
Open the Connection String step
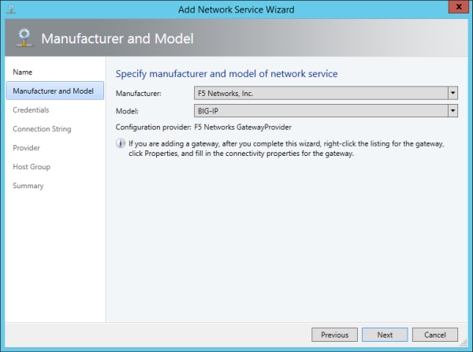[x=42, y=129]
